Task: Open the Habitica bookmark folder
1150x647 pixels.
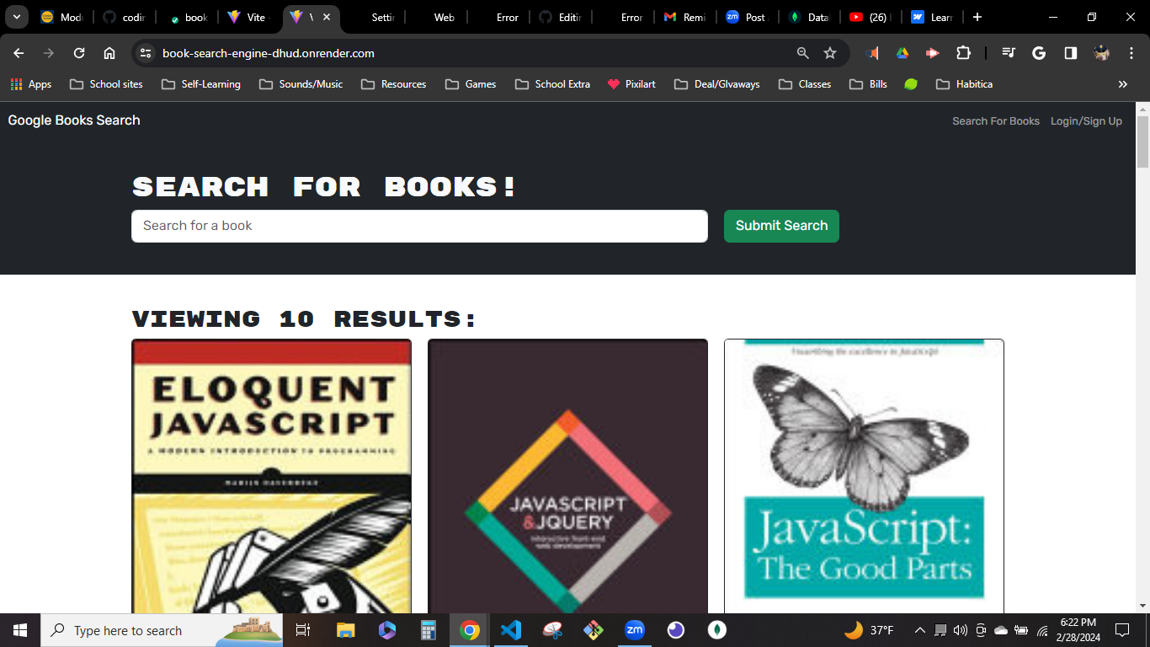Action: pyautogui.click(x=964, y=84)
